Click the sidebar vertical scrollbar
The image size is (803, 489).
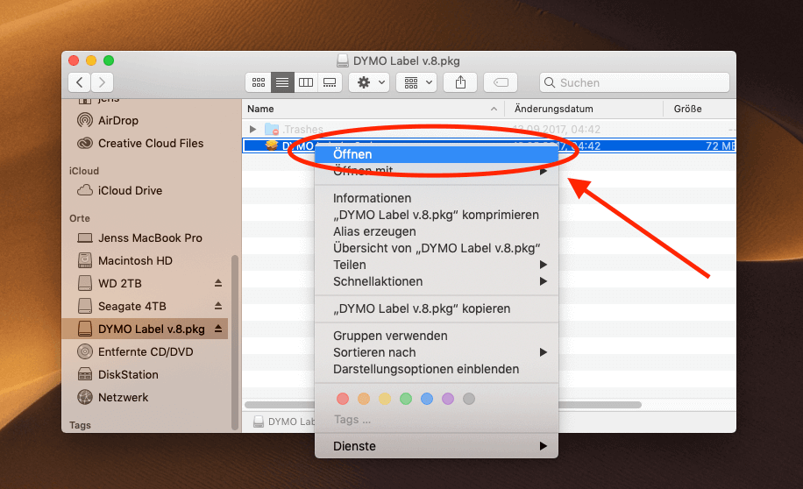coord(235,342)
